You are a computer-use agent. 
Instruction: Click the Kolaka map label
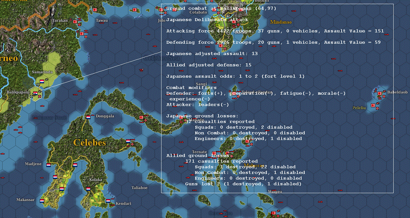(96, 180)
